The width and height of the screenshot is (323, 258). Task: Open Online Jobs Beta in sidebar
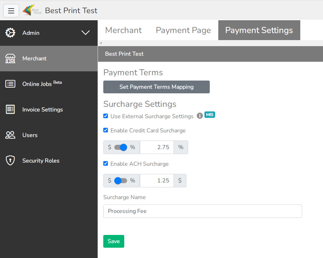coord(49,84)
